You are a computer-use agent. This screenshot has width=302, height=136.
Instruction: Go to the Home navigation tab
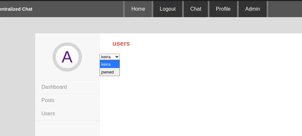[138, 9]
